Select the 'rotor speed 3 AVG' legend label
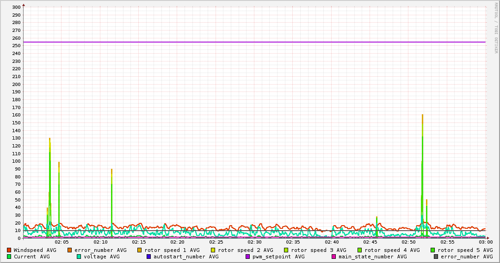Screen dimensions: 500x263 (x=319, y=250)
